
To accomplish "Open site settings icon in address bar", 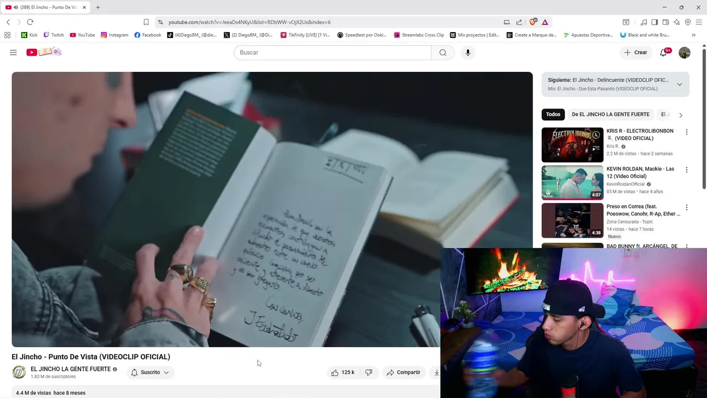I will 160,22.
